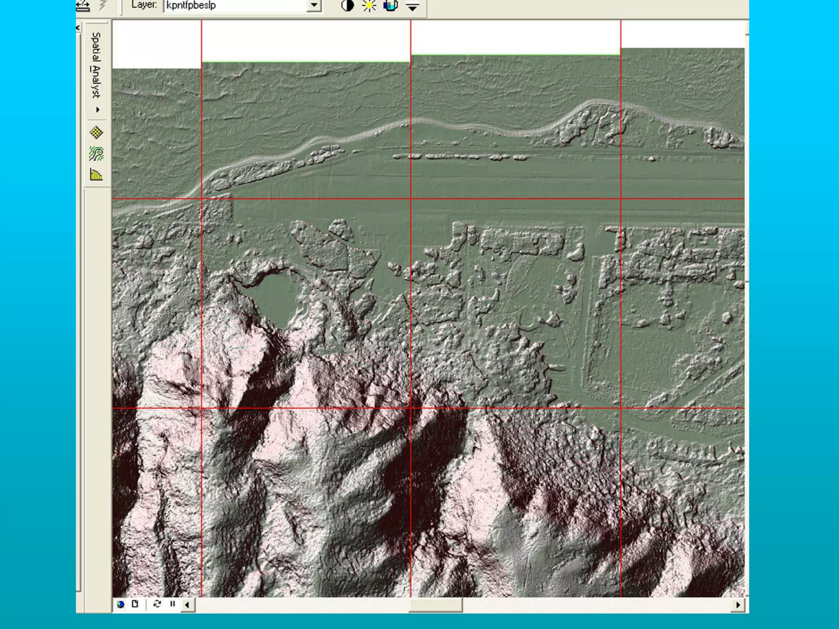Pause map drawing

[x=172, y=604]
